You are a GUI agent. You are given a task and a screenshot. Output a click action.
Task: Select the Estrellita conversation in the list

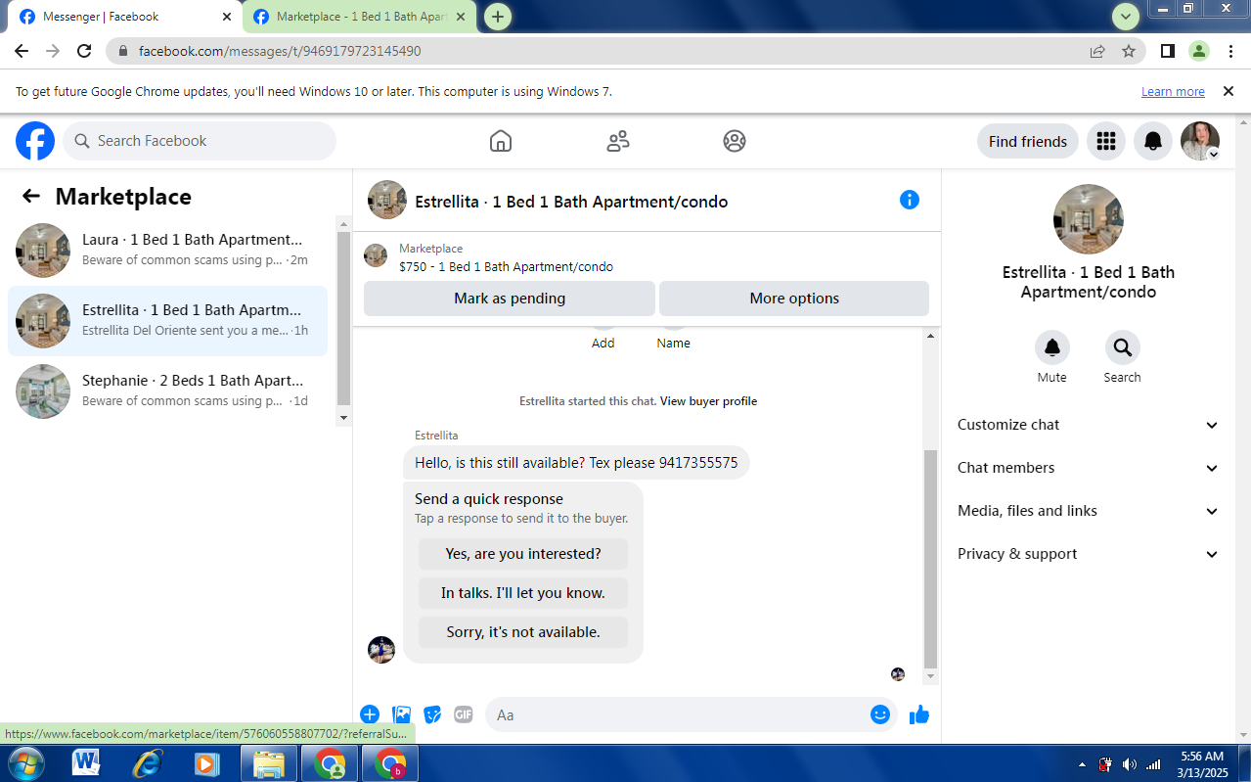(x=168, y=320)
